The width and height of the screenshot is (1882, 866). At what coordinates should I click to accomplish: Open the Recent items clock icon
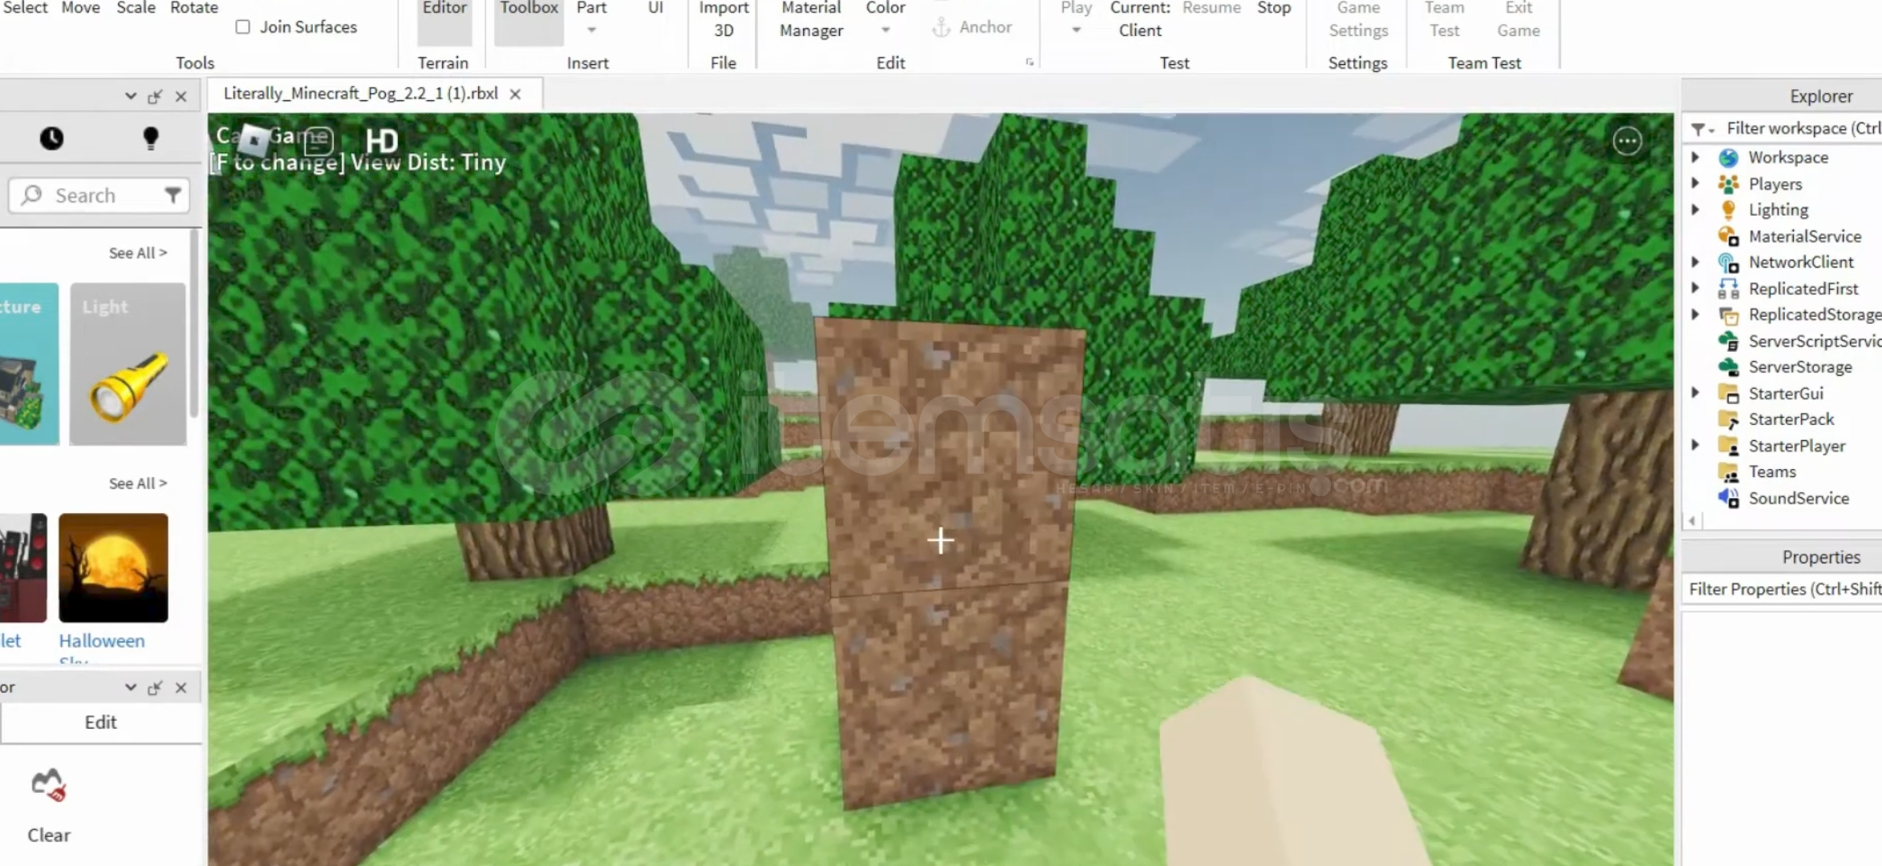[x=51, y=138]
